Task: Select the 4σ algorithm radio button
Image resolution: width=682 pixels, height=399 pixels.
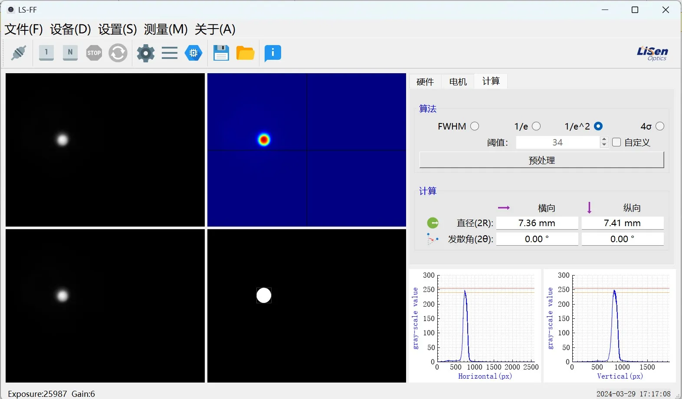Action: [x=659, y=126]
